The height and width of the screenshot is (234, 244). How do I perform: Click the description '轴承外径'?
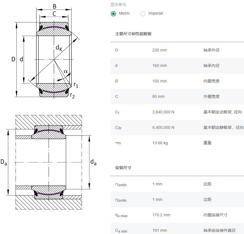tap(211, 50)
